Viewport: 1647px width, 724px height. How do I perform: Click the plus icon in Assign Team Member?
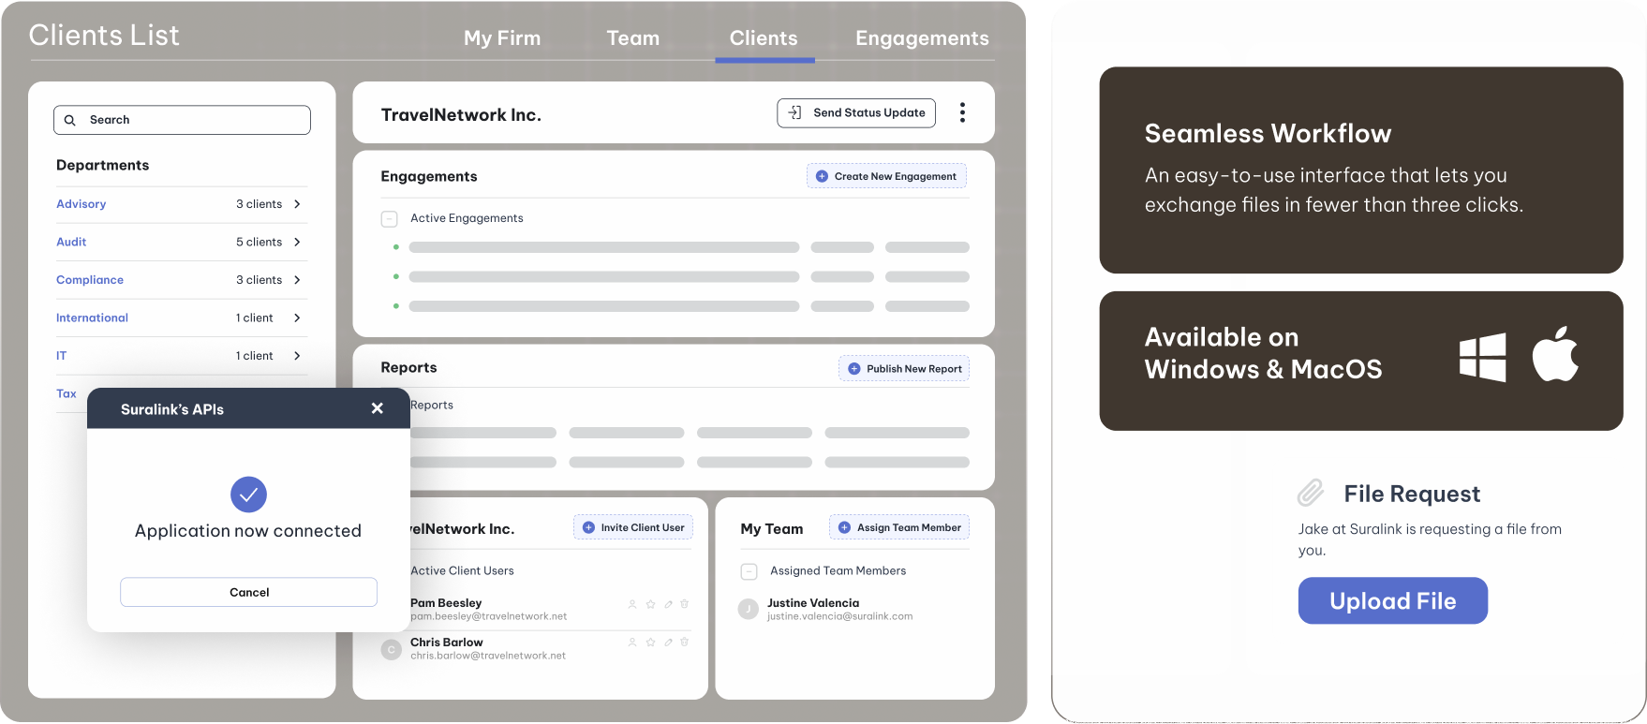[x=844, y=527]
